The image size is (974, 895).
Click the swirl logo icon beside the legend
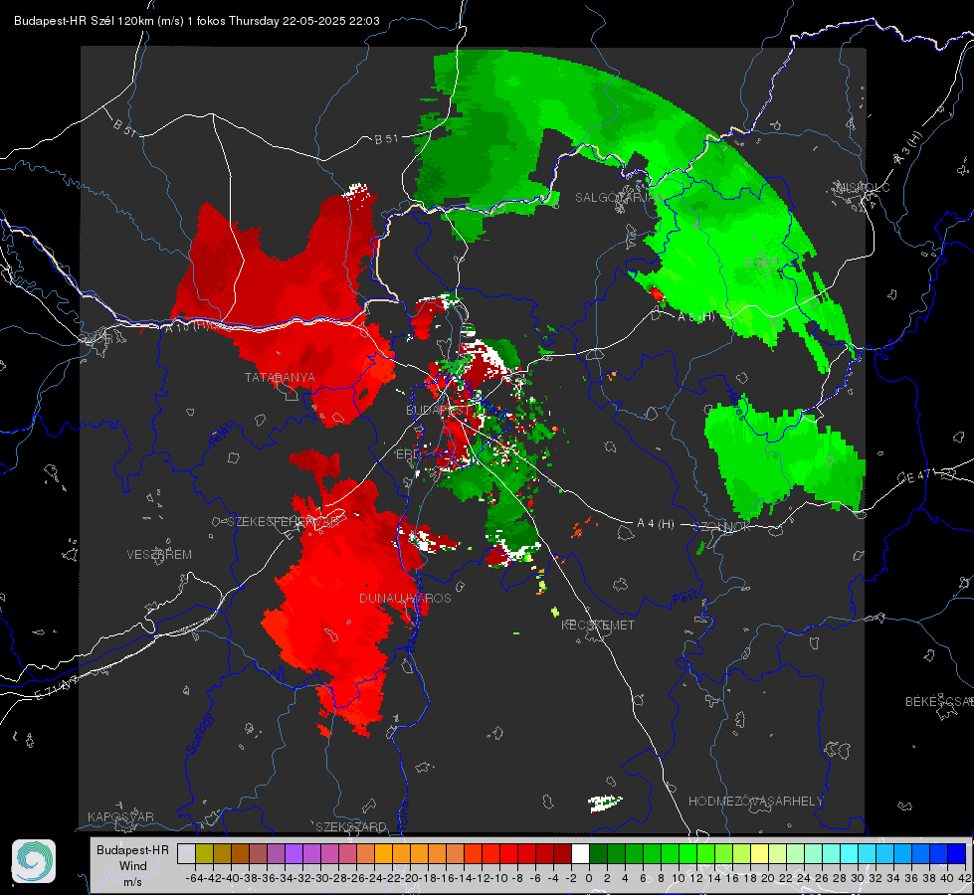34,861
